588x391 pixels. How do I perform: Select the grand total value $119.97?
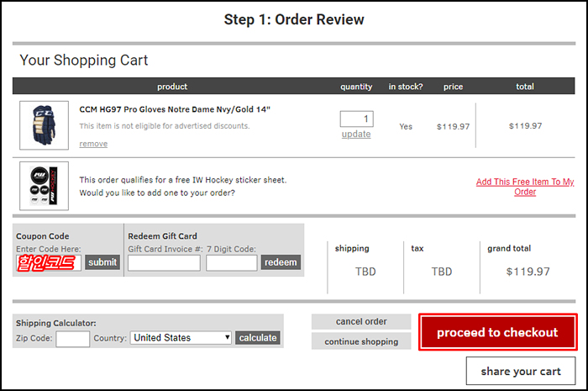[528, 272]
